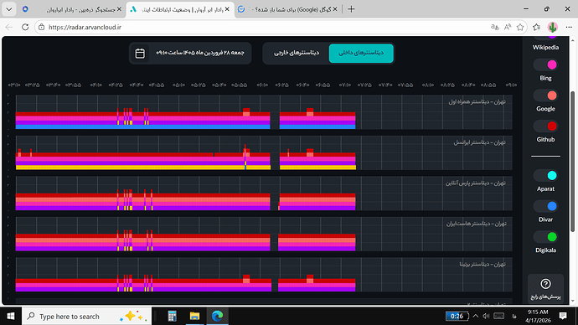The width and height of the screenshot is (578, 325).
Task: Switch to the Google tab
Action: click(x=287, y=9)
